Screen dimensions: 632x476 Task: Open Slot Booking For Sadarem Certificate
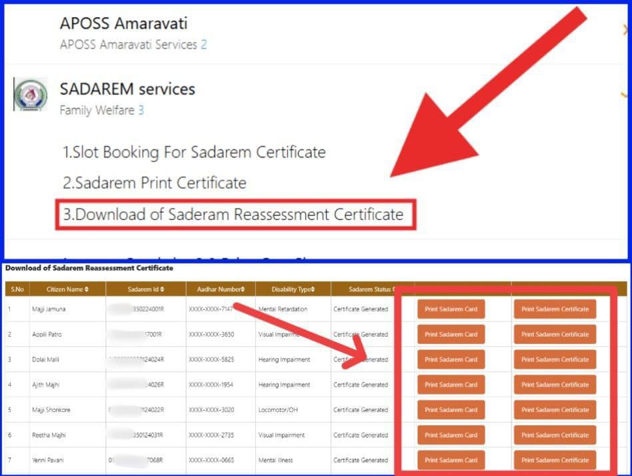coord(194,152)
